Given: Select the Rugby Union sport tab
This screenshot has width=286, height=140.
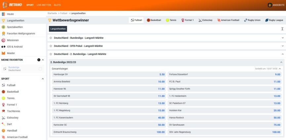Looking at the screenshot, I should pos(252,20).
